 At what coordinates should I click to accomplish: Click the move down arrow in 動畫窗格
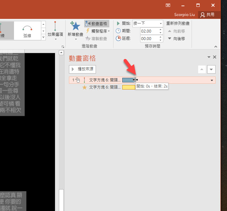tap(211, 69)
